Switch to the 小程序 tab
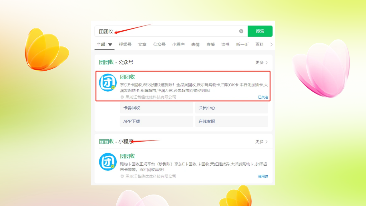 pos(178,44)
